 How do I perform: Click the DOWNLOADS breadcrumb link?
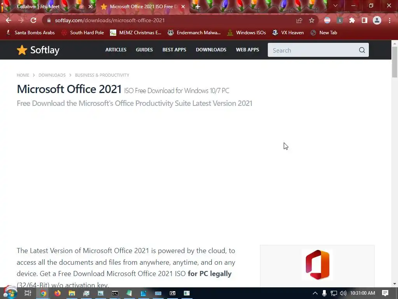point(52,75)
